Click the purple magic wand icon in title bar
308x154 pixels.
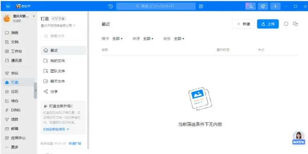coord(250,6)
